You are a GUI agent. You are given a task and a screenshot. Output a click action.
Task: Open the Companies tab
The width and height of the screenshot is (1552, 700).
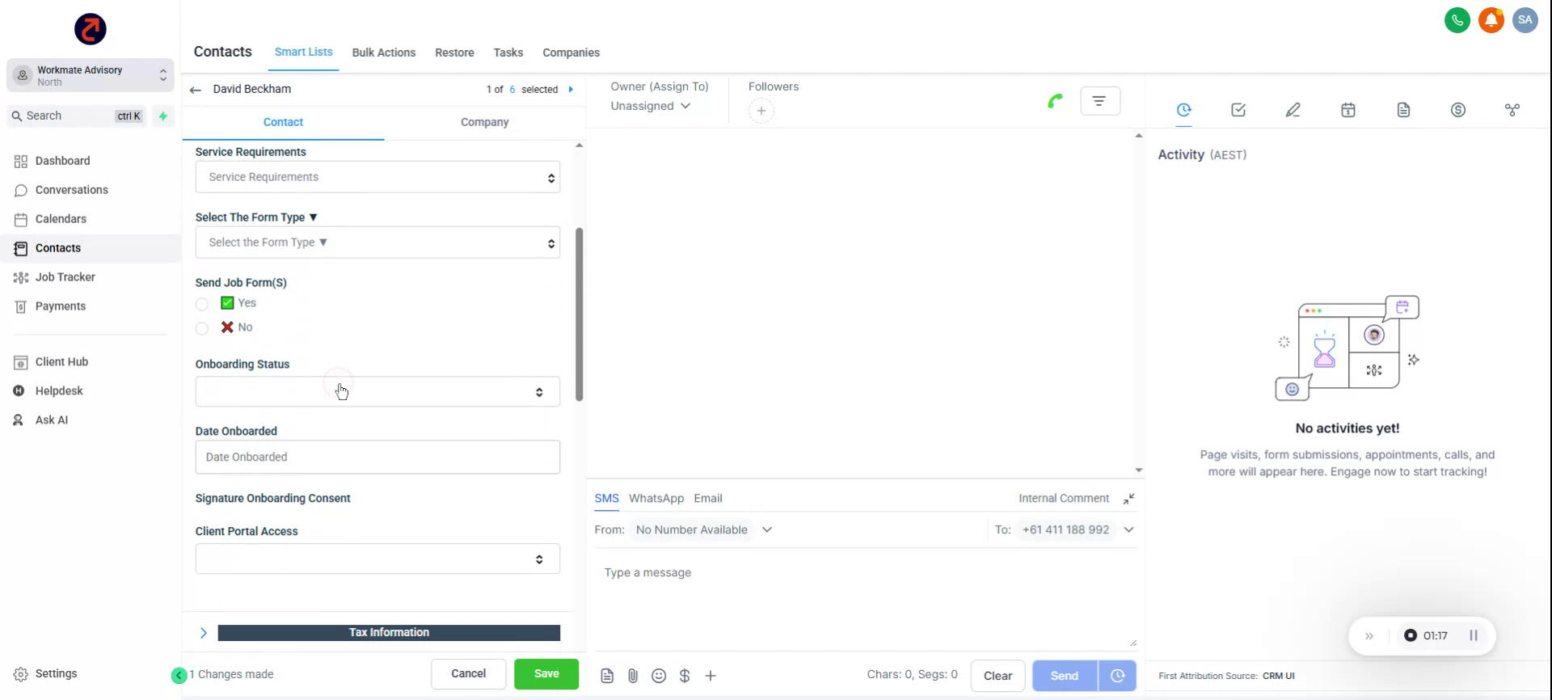pos(571,53)
